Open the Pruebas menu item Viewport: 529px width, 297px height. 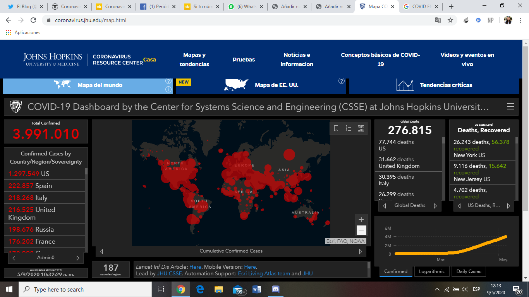pyautogui.click(x=244, y=60)
